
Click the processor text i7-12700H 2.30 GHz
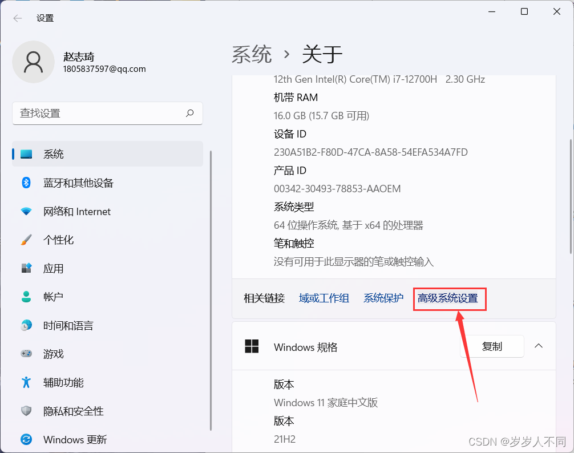[379, 79]
